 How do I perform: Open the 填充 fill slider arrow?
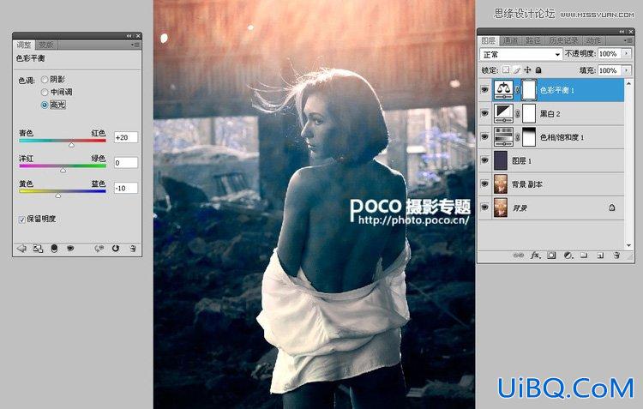pos(627,70)
